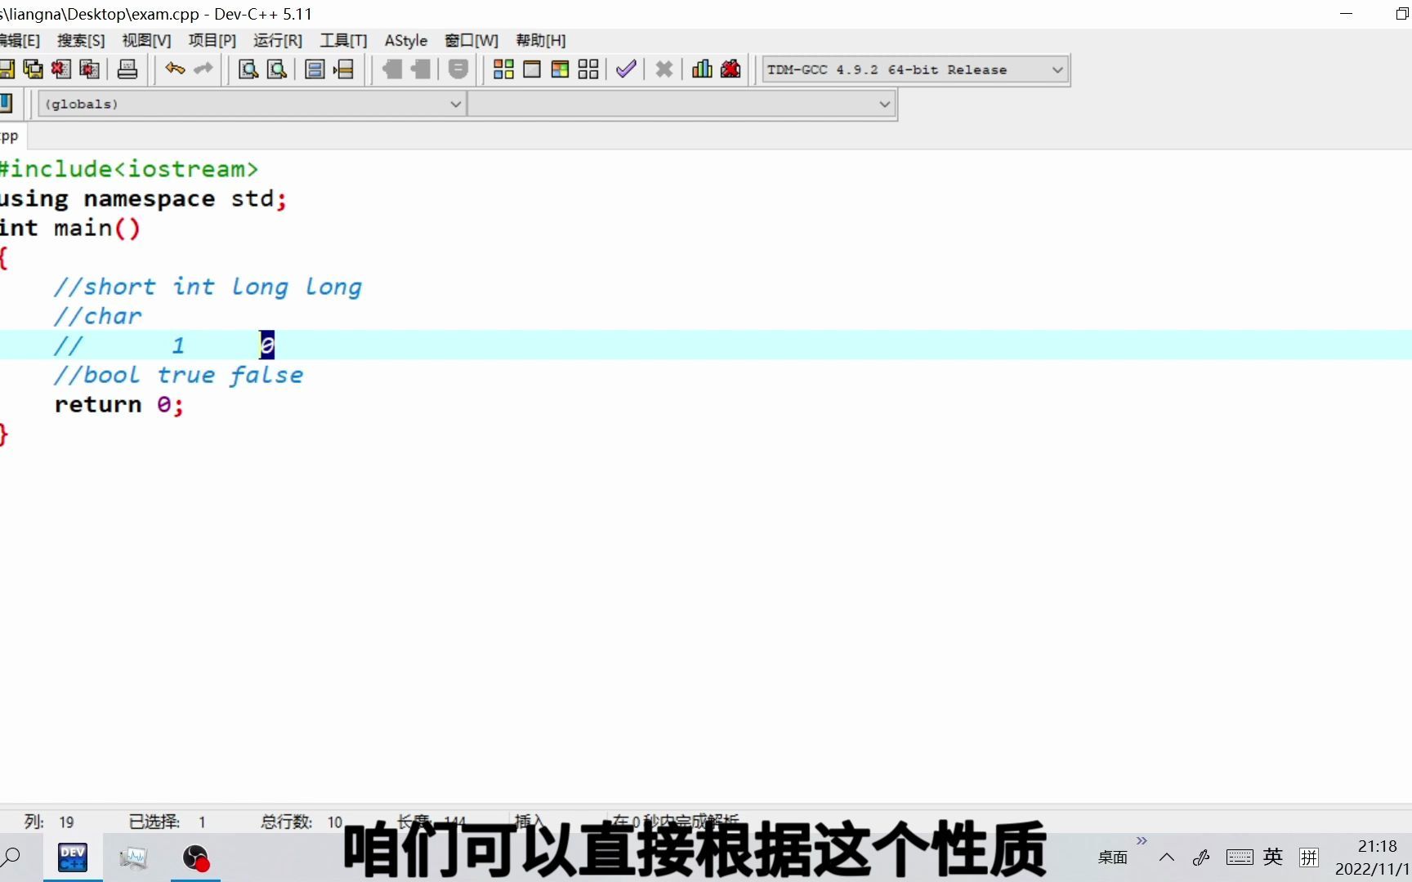Click the Compile & Run toolbar icon

tap(560, 69)
